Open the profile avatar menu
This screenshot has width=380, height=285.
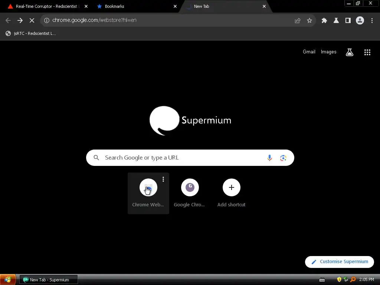tap(360, 21)
